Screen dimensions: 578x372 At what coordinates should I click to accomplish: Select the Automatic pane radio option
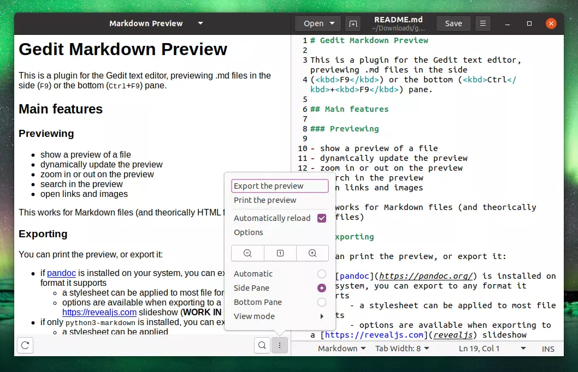tap(322, 274)
